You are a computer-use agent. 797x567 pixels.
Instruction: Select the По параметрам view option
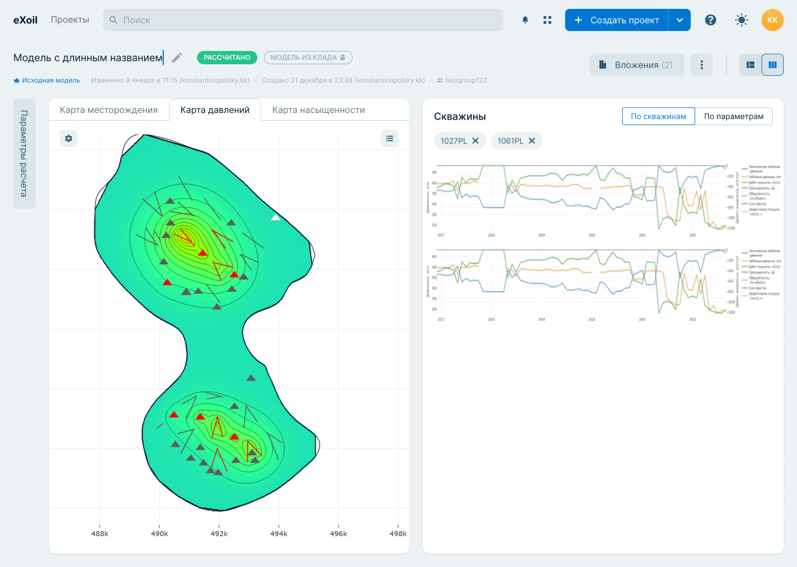[733, 116]
